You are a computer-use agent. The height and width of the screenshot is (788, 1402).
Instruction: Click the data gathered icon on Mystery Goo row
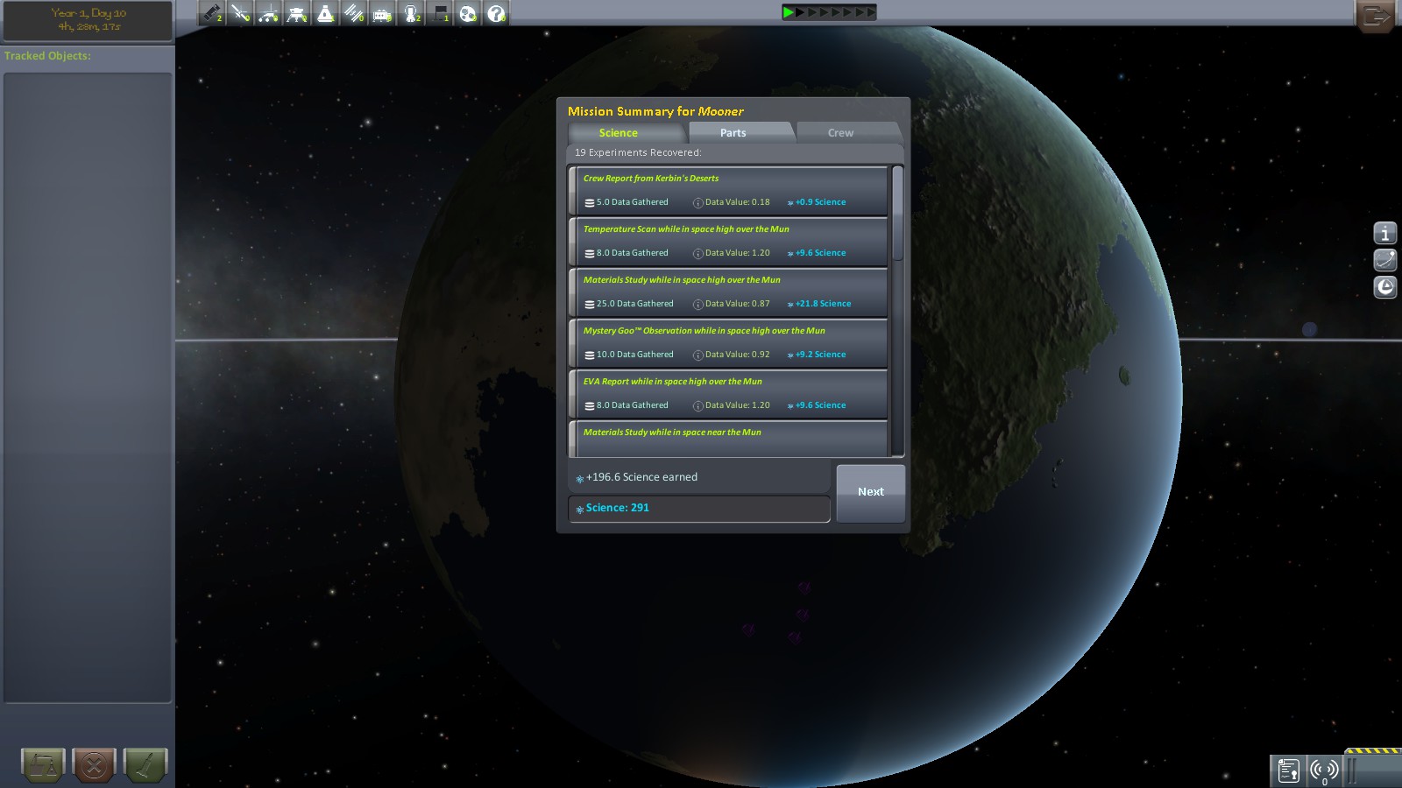pos(590,355)
